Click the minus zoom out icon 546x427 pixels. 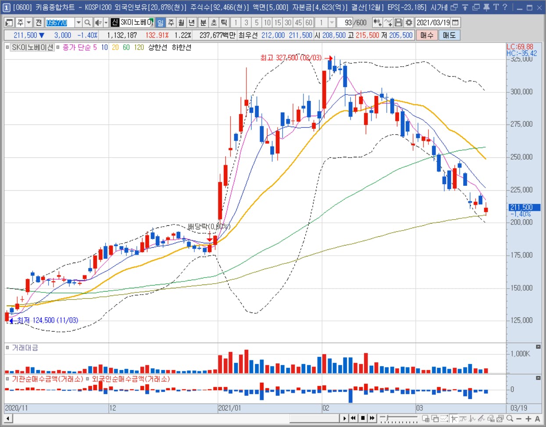pyautogui.click(x=519, y=419)
